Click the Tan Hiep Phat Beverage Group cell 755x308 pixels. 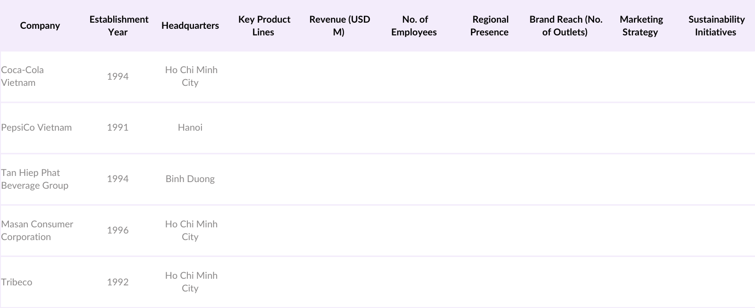coord(34,179)
